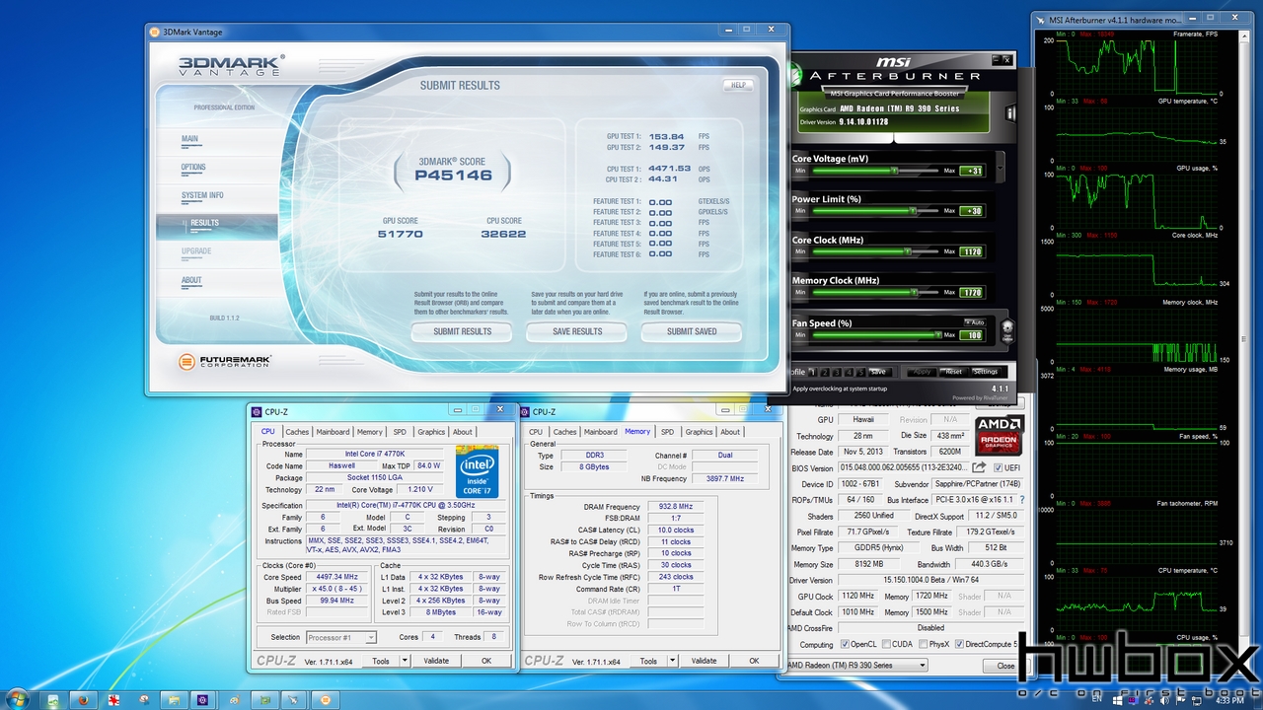Open SPD tab in the right CPU-Z window
1263x710 pixels.
(668, 432)
